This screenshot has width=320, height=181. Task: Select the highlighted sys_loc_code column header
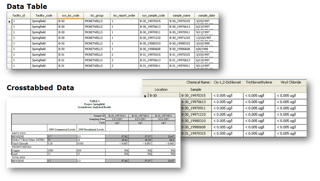(70, 16)
